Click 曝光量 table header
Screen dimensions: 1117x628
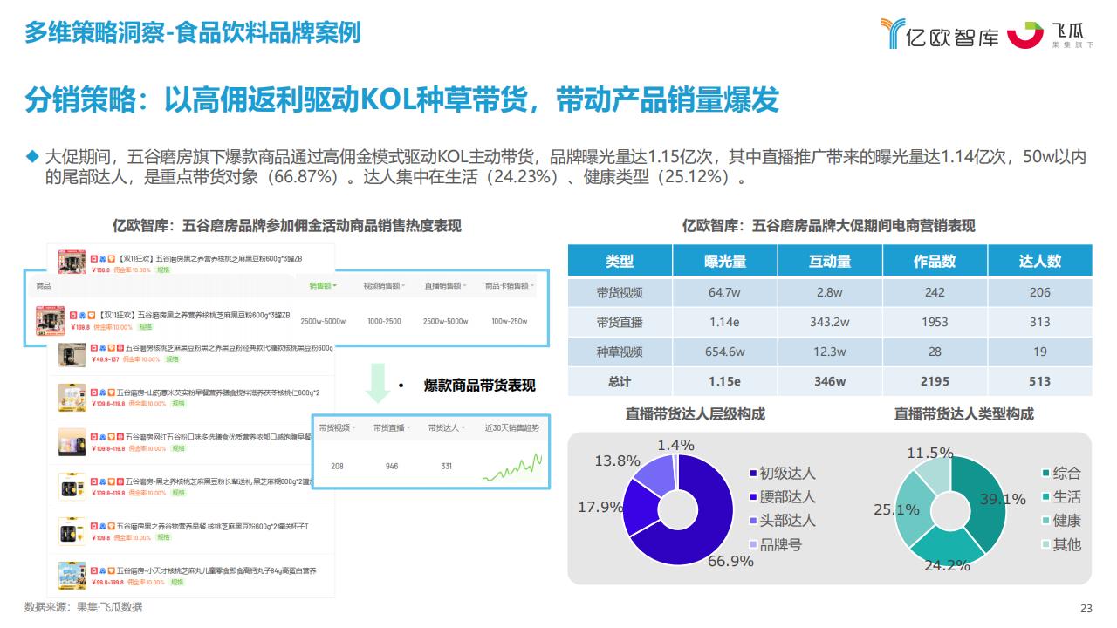tap(725, 261)
